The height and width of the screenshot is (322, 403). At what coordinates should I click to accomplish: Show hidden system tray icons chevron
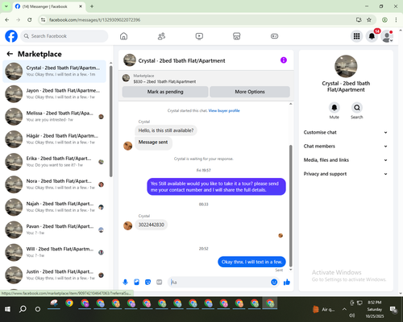coord(344,309)
